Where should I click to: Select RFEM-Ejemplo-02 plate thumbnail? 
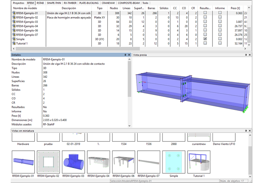pyautogui.click(x=48, y=162)
